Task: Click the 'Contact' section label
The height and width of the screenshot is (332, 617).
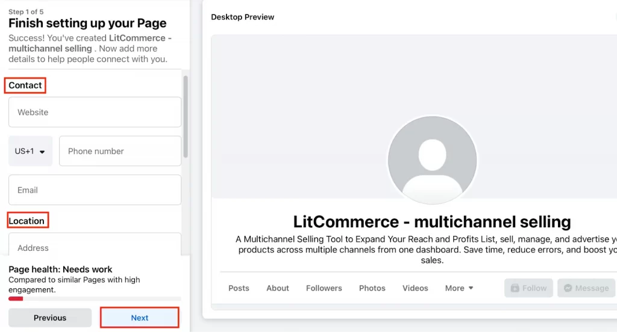Action: [x=25, y=85]
